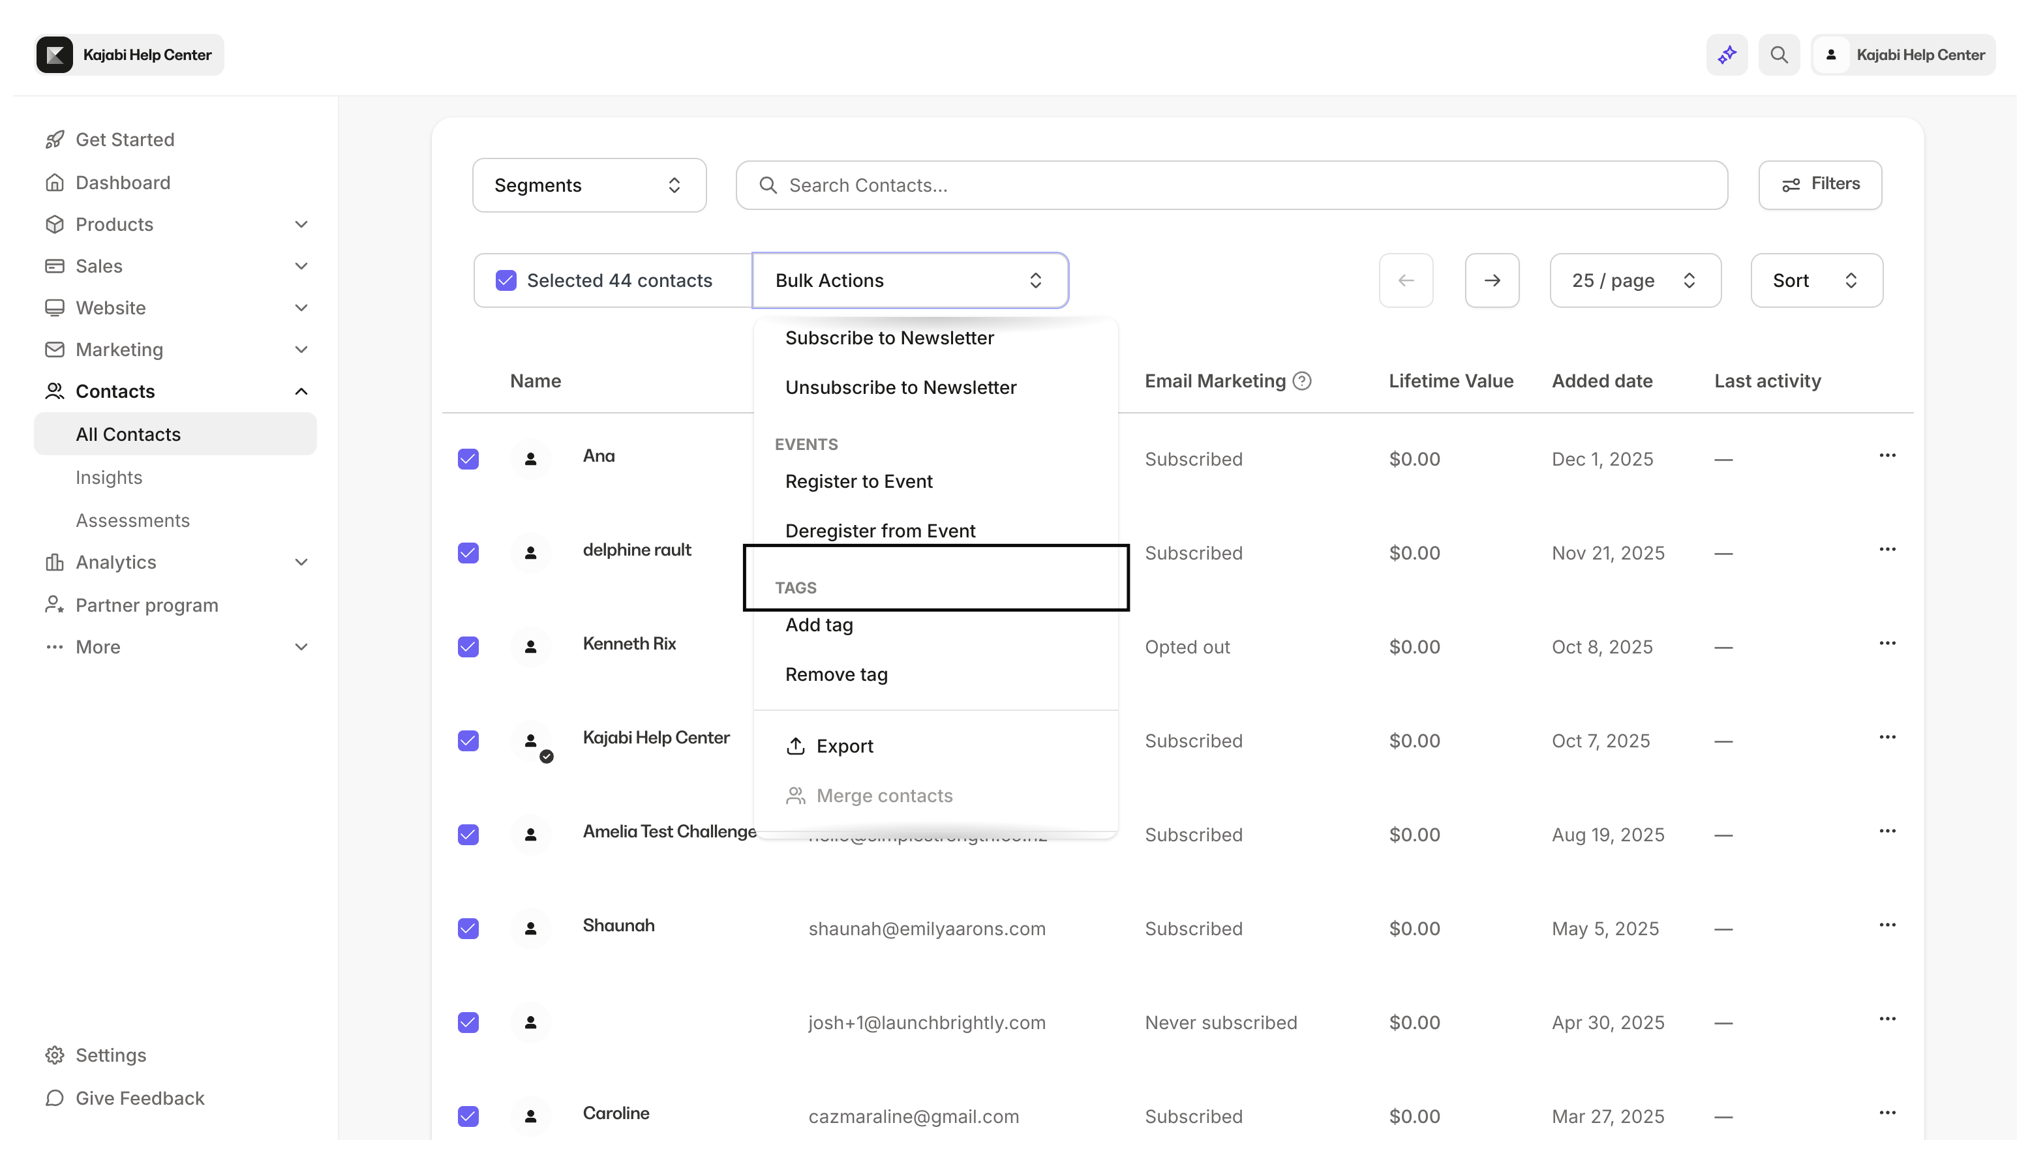Click the Email Marketing help question icon
2030x1153 pixels.
click(x=1302, y=381)
